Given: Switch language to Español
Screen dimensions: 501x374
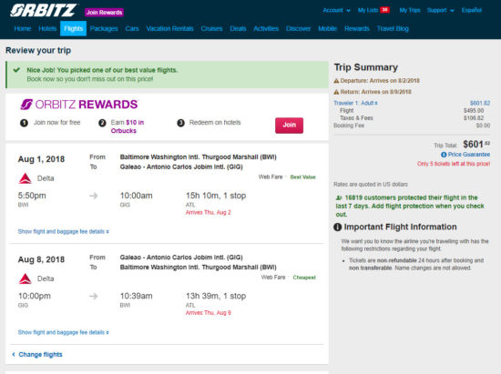Looking at the screenshot, I should 471,10.
